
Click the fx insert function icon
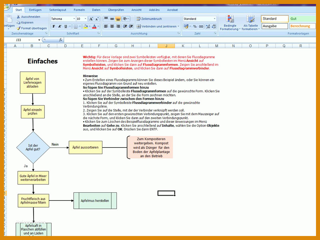[61, 40]
